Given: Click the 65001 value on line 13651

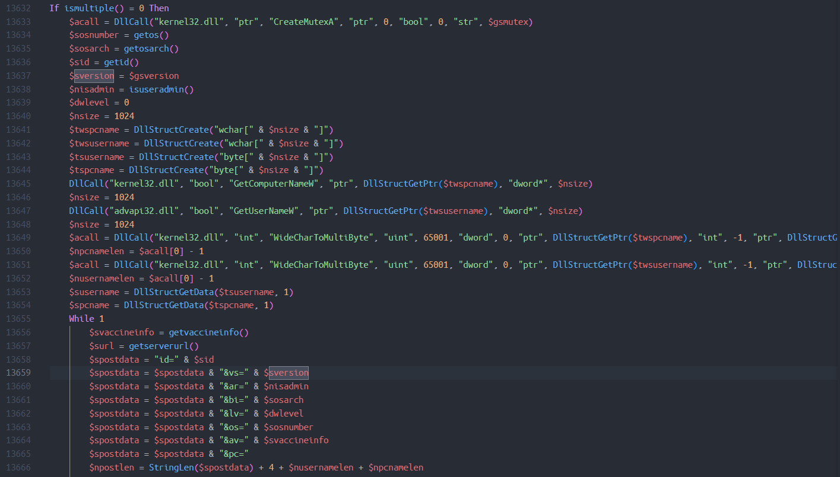Looking at the screenshot, I should click(x=436, y=265).
